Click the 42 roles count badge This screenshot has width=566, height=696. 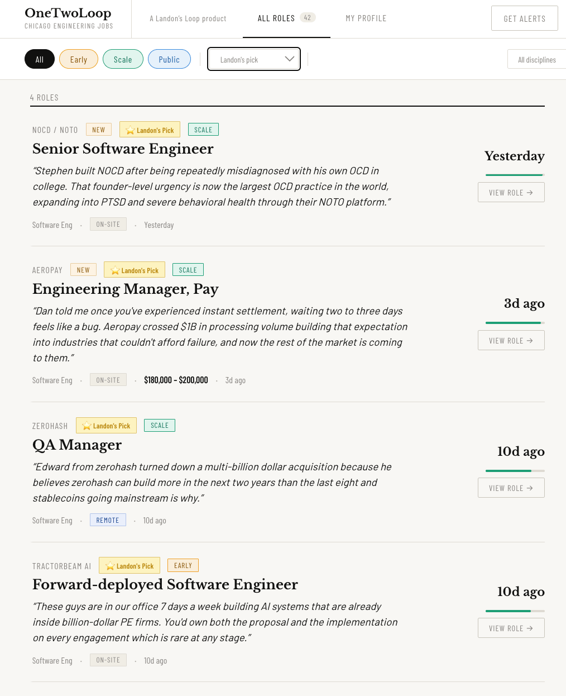pyautogui.click(x=308, y=18)
